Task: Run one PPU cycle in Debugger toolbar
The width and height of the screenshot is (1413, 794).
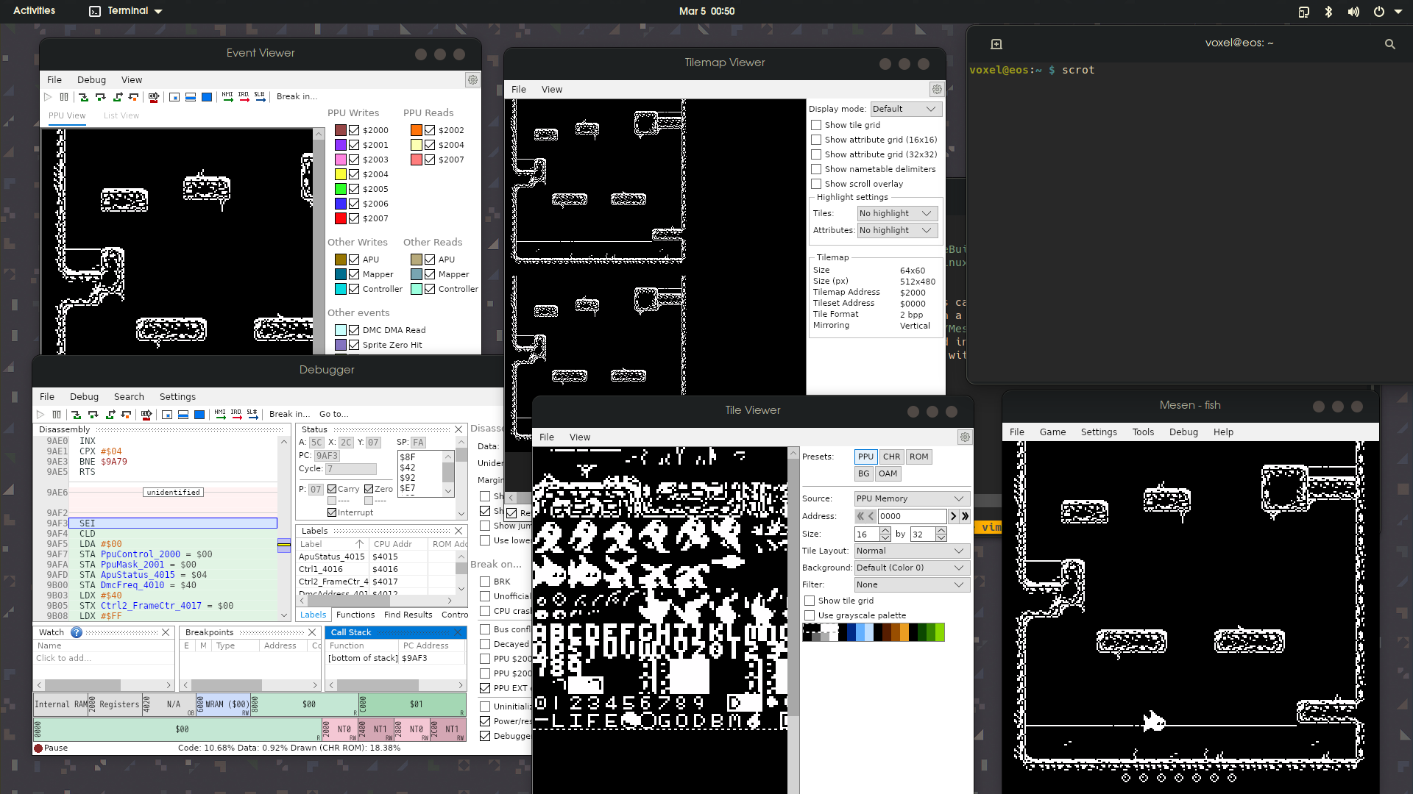Action: pos(167,415)
